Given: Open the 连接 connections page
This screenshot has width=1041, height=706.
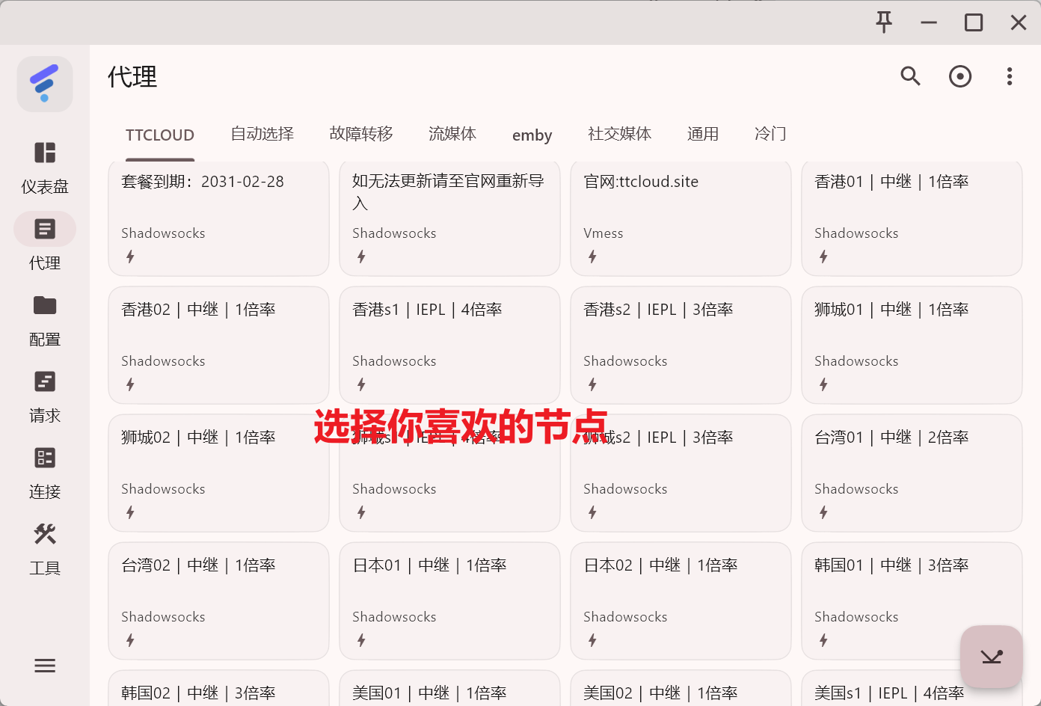Looking at the screenshot, I should (45, 473).
